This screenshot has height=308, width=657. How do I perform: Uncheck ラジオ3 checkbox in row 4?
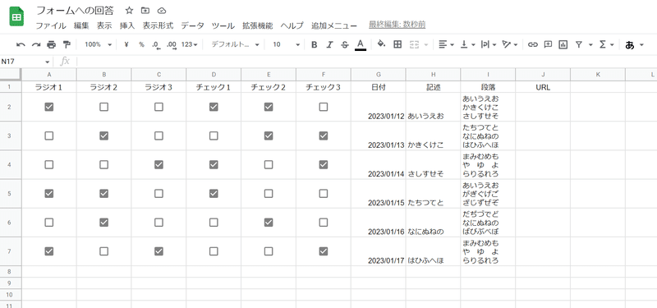tap(159, 165)
